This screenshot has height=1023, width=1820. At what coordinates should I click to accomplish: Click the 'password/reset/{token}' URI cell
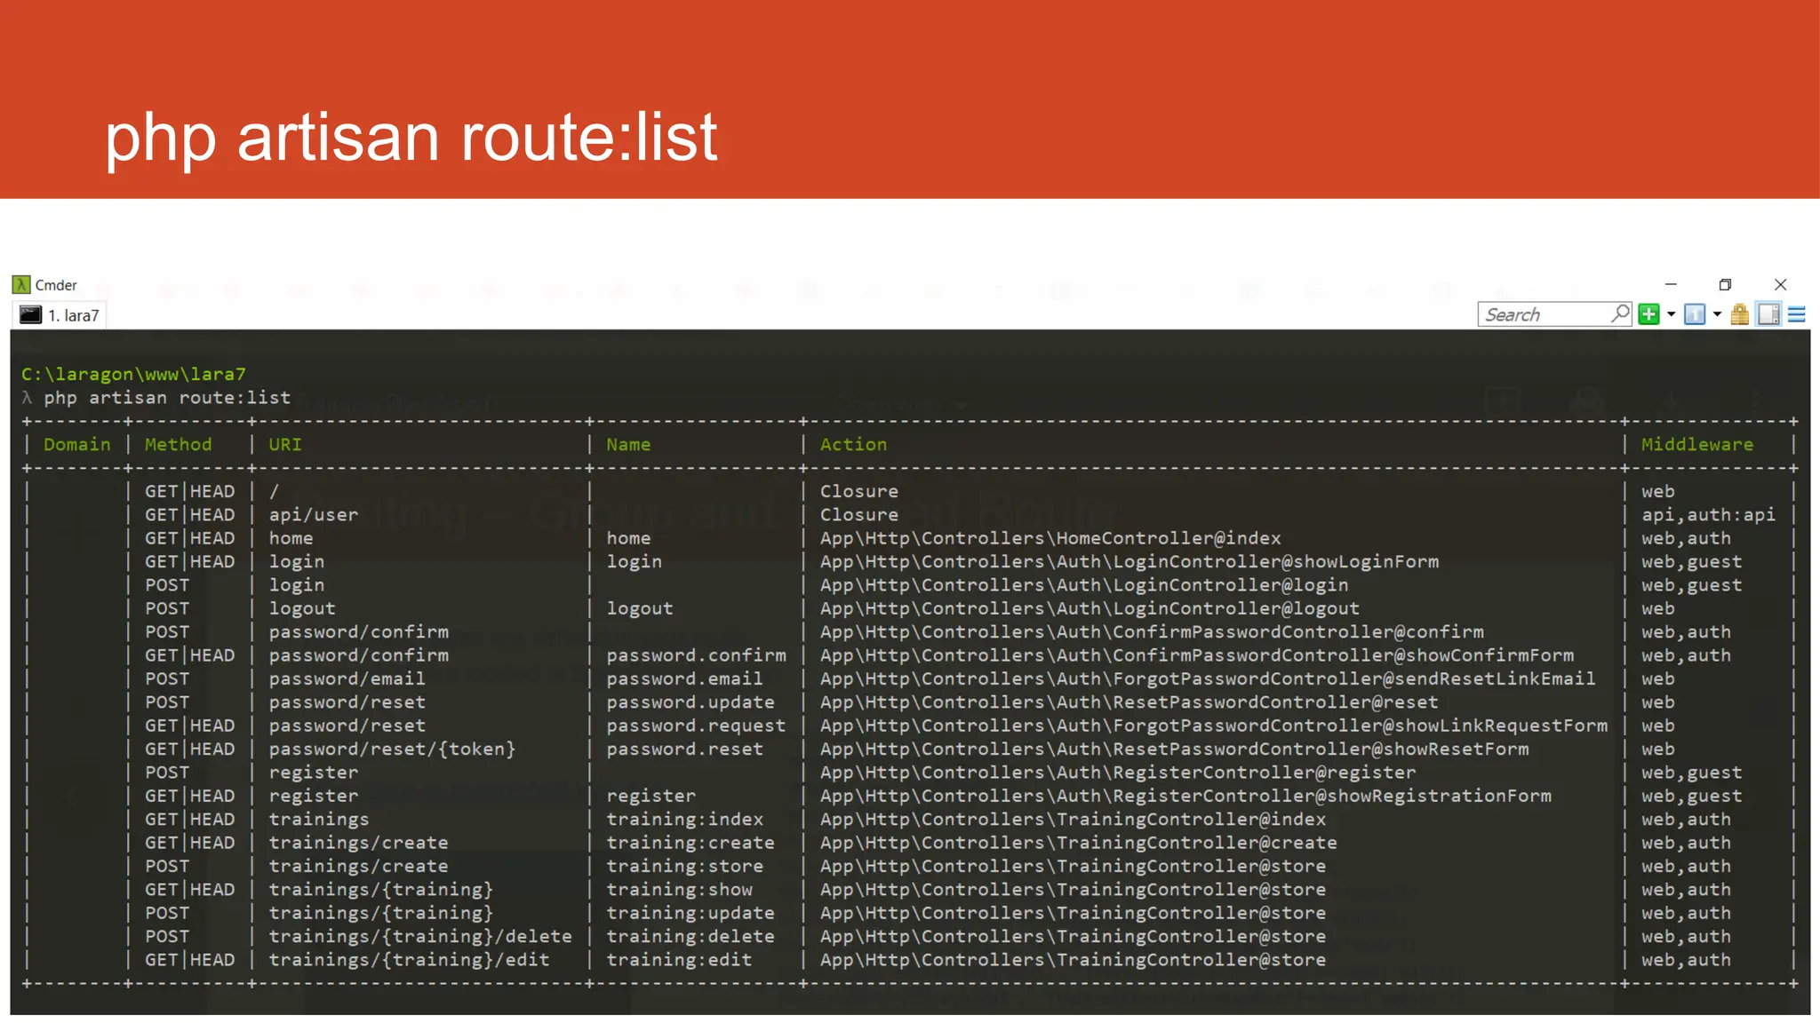click(x=392, y=749)
